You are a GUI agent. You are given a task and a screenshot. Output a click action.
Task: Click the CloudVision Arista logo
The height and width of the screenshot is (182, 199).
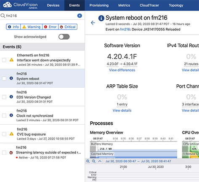(20, 5)
